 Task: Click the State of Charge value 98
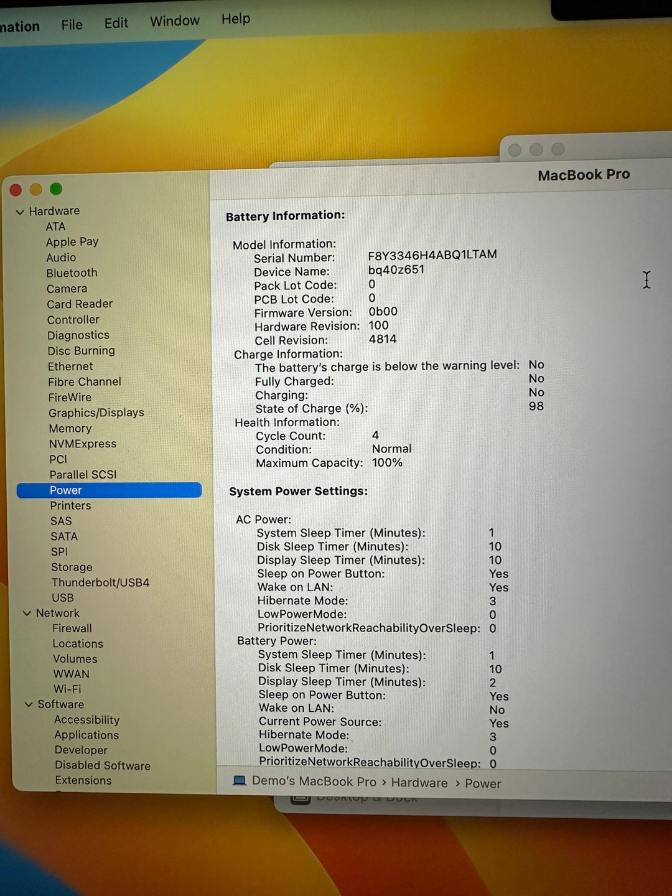tap(536, 406)
